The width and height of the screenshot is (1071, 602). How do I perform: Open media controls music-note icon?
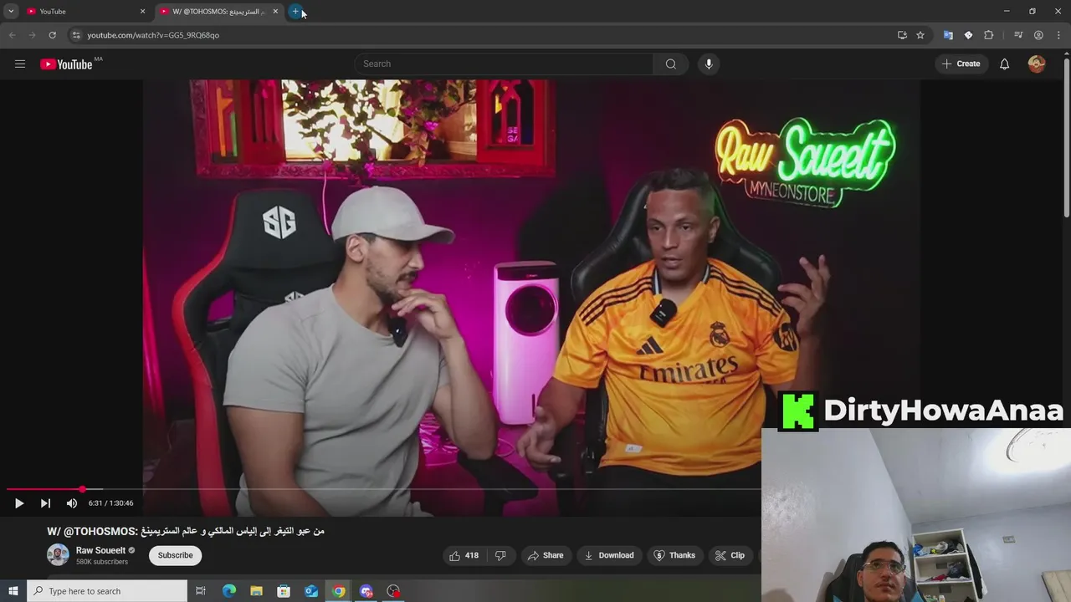pyautogui.click(x=1018, y=35)
